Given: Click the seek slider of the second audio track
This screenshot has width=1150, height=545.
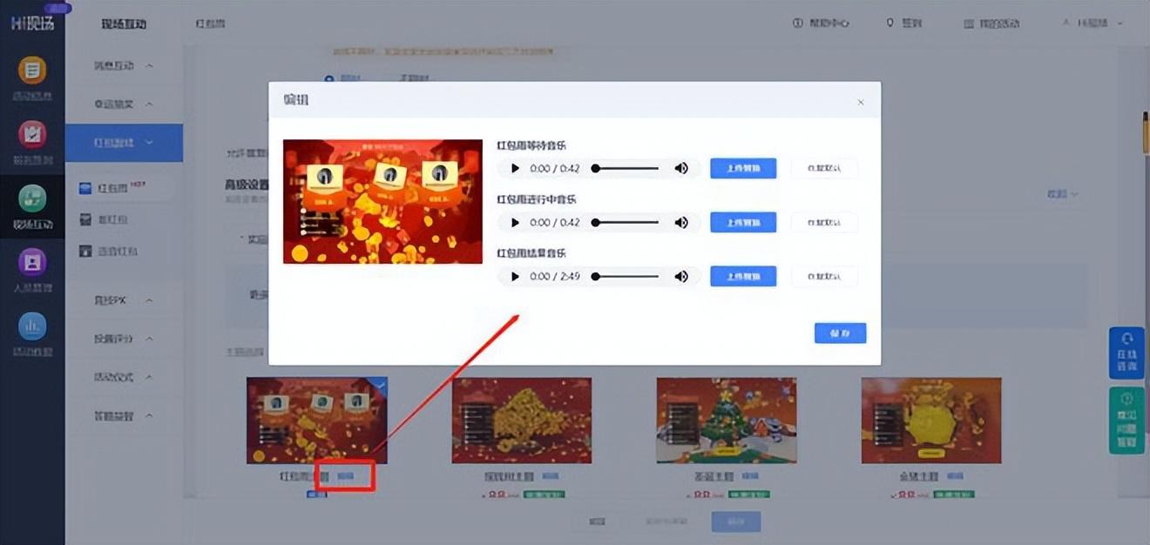Looking at the screenshot, I should pyautogui.click(x=626, y=223).
